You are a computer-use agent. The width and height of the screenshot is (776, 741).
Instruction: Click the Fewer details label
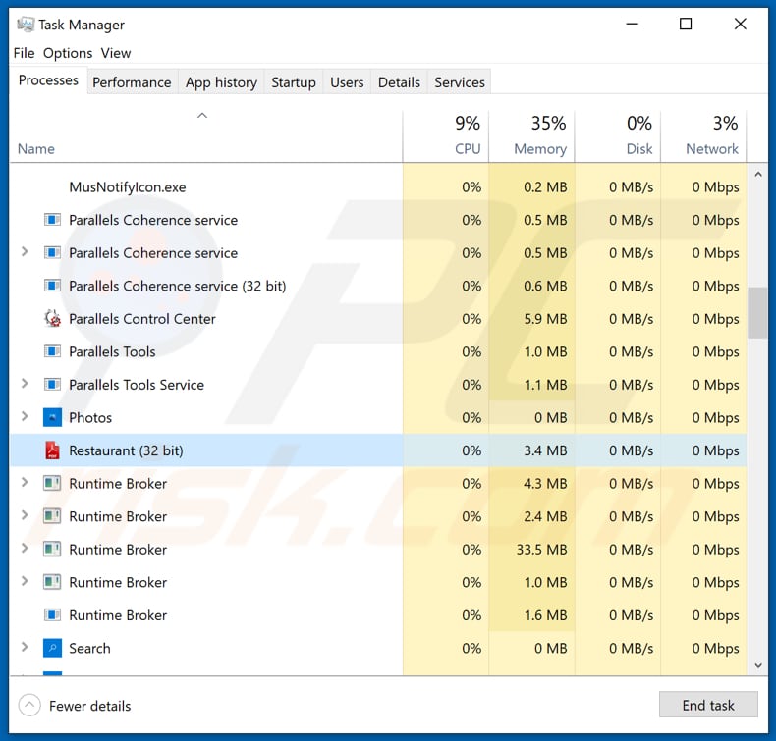pyautogui.click(x=90, y=706)
